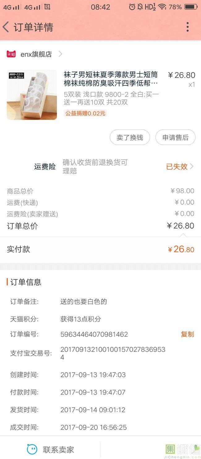Image resolution: width=201 pixels, height=459 pixels.
Task: Tap the muted notification bell icon
Action: 140,7
